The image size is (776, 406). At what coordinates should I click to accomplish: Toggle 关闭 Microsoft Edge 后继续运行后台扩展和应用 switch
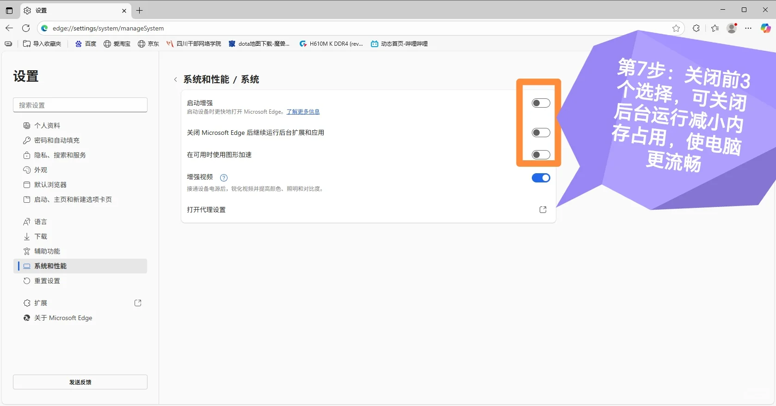tap(541, 133)
